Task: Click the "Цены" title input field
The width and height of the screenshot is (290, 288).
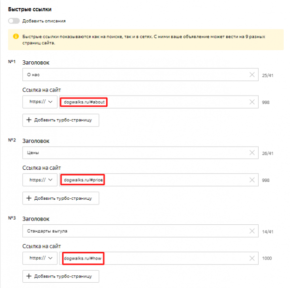Action: 130,152
